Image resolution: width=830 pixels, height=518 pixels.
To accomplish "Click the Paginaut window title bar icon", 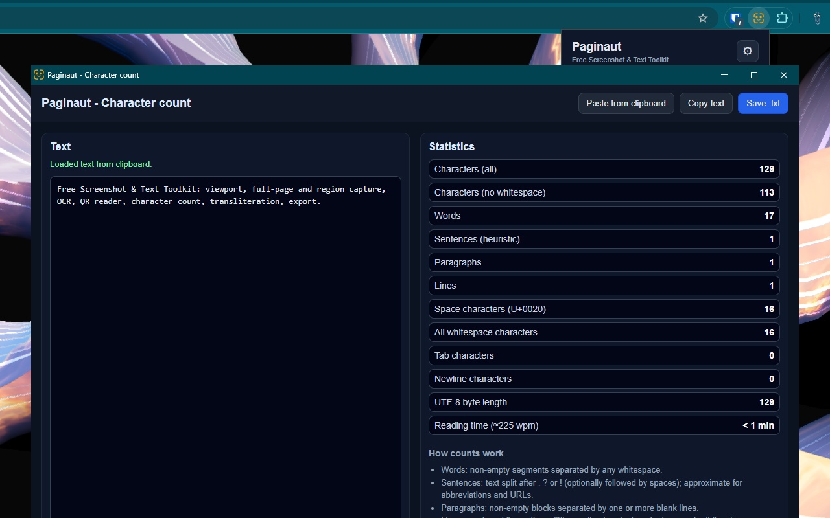I will tap(39, 74).
